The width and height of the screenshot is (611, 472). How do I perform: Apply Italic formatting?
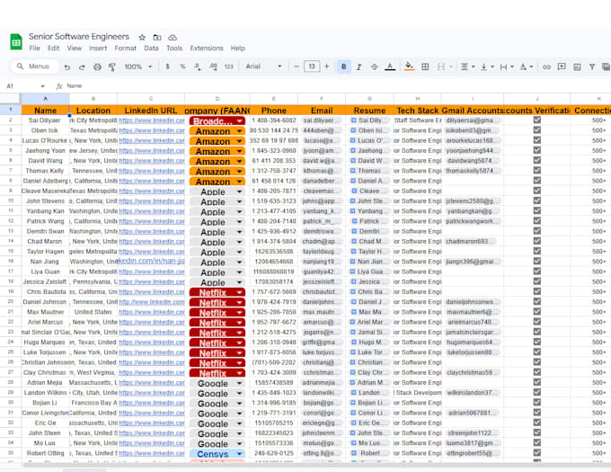point(359,67)
